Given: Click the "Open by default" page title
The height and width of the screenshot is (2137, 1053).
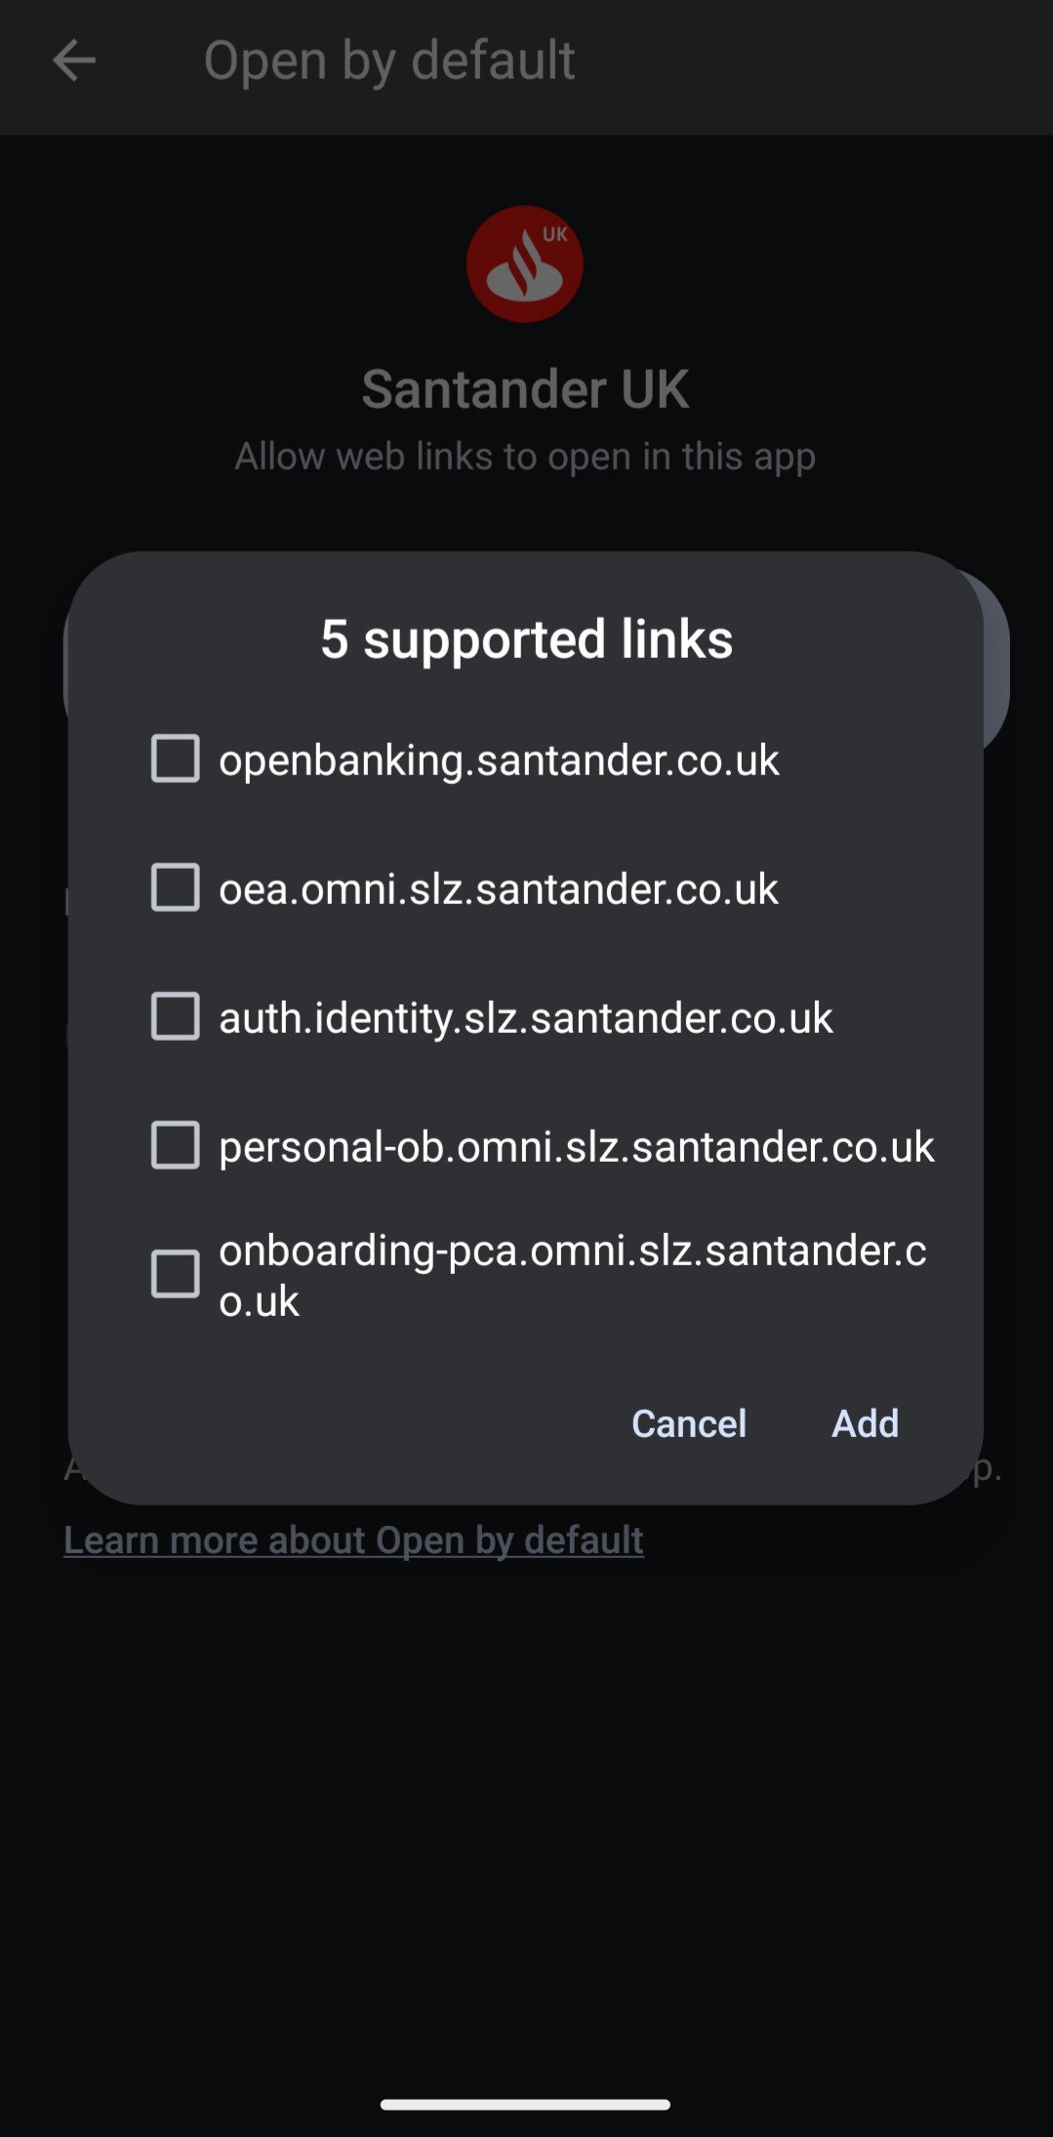Looking at the screenshot, I should (x=388, y=61).
